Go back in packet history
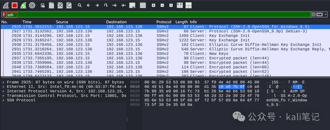This screenshot has width=330, height=130. click(x=88, y=5)
